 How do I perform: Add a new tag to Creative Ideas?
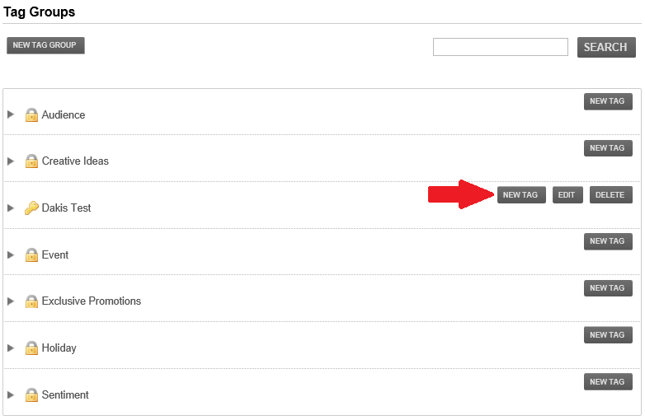pos(608,148)
